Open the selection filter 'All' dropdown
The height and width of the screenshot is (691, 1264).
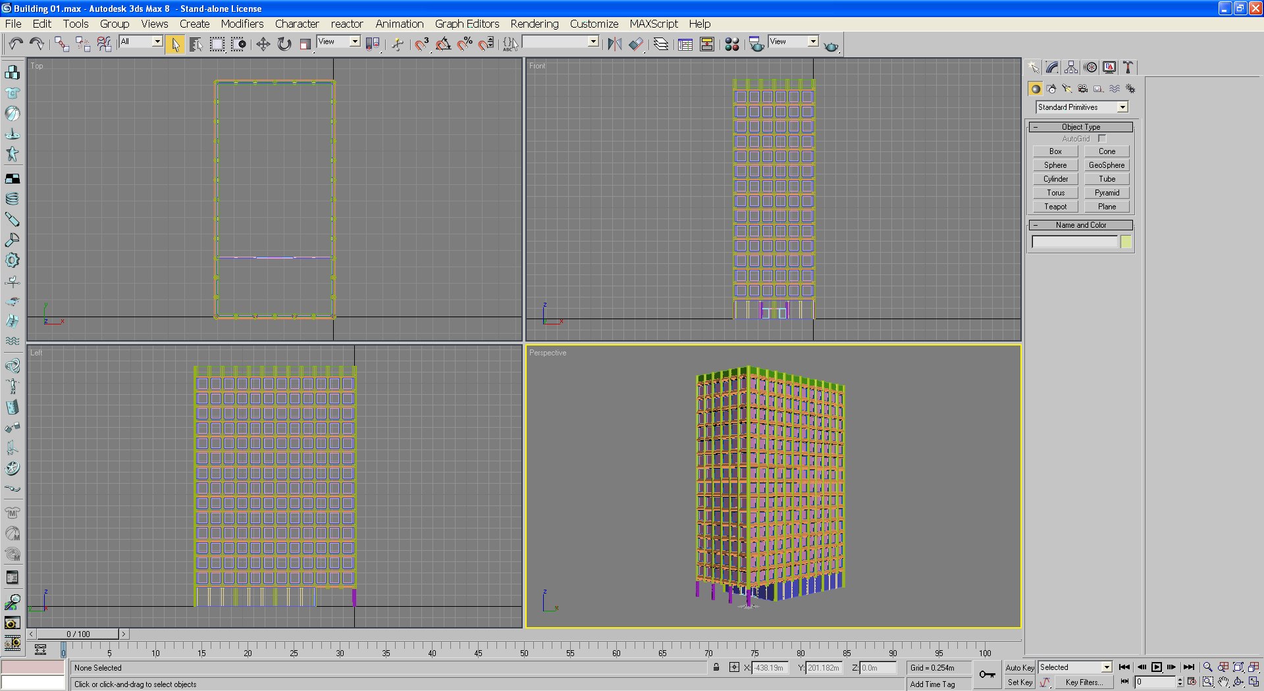(157, 41)
